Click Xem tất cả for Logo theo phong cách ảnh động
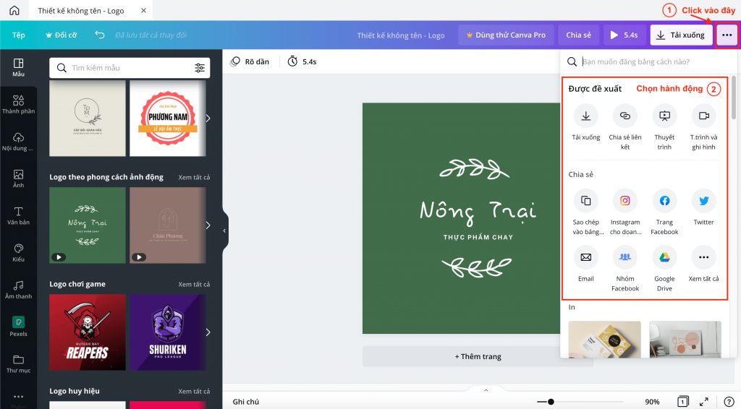This screenshot has width=741, height=409. [194, 177]
